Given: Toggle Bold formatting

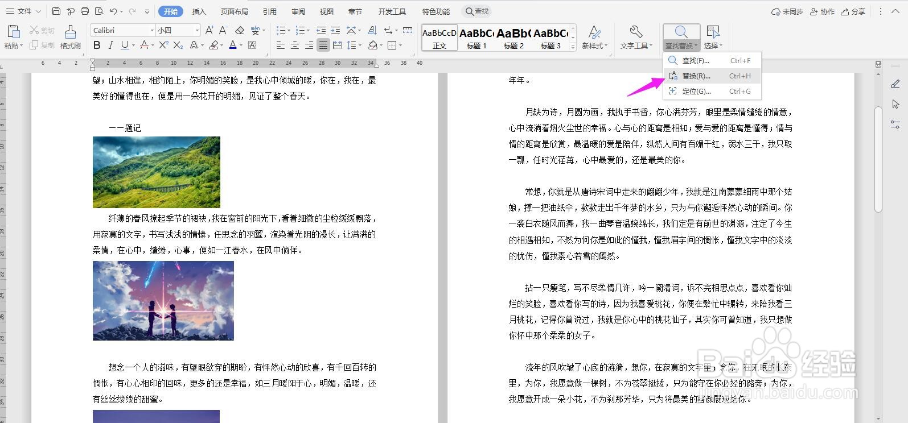Looking at the screenshot, I should 97,45.
